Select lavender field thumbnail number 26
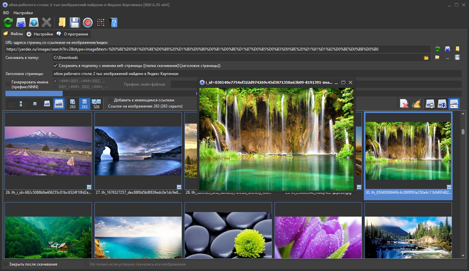 pyautogui.click(x=48, y=151)
